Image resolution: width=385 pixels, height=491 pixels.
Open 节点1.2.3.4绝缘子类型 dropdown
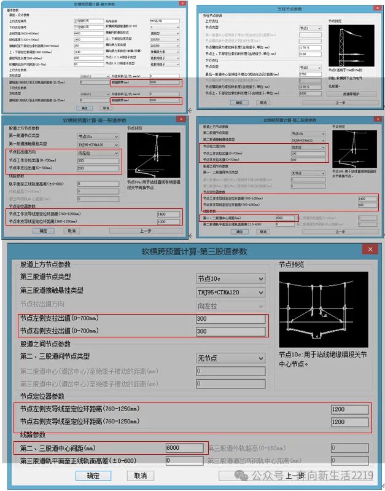(x=165, y=58)
